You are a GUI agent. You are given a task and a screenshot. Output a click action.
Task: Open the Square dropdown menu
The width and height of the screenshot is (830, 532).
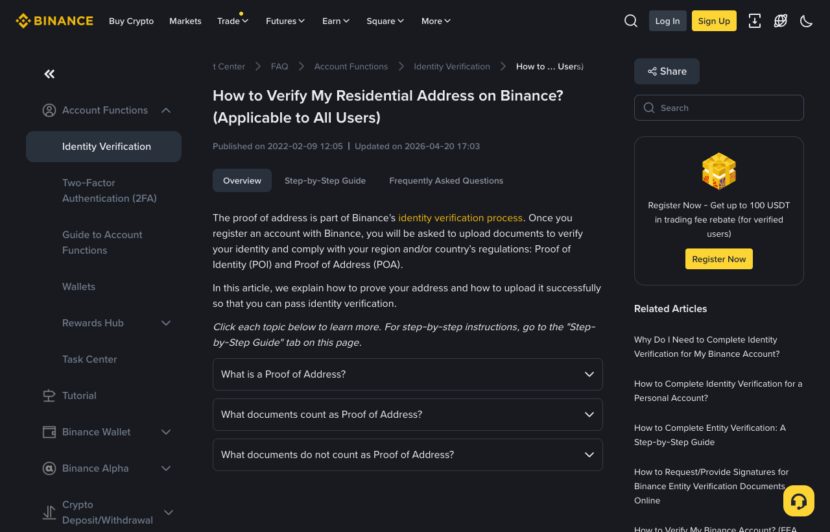coord(385,21)
